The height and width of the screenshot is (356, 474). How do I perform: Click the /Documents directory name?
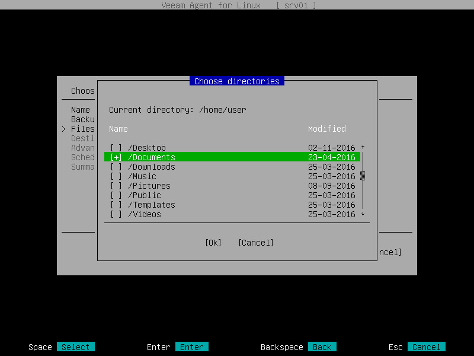152,157
